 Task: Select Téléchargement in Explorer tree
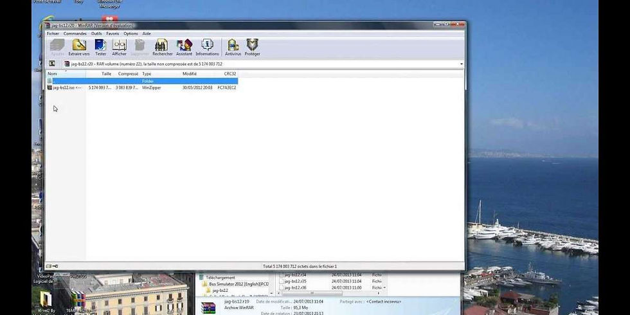(x=220, y=277)
